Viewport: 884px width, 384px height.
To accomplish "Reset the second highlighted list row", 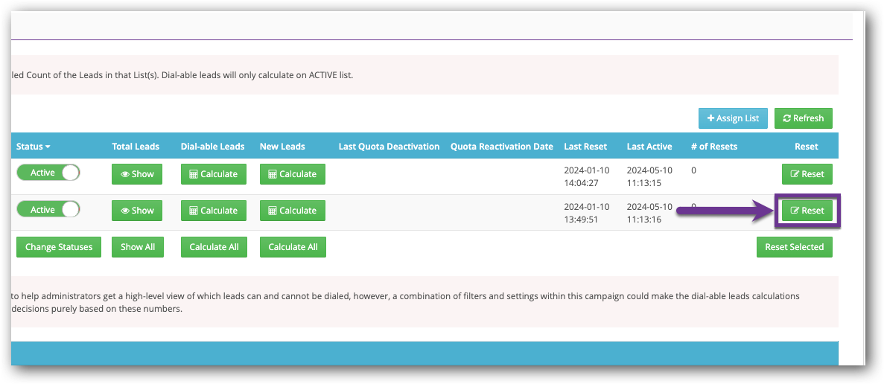I will [807, 211].
